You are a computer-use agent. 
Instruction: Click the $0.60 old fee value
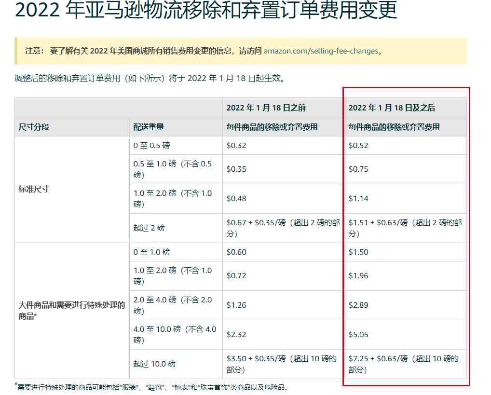236,252
